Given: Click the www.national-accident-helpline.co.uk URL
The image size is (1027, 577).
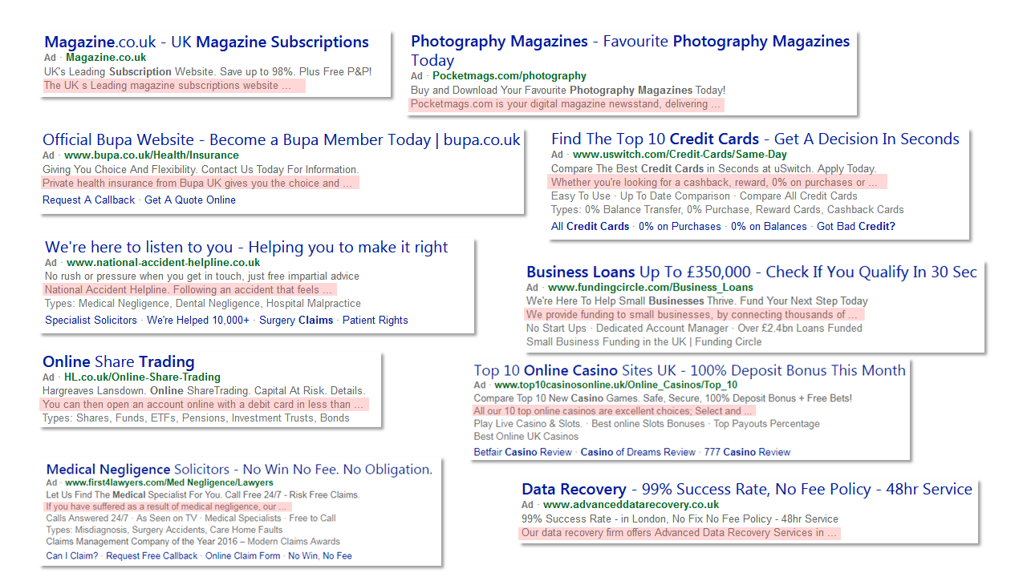Looking at the screenshot, I should 164,263.
